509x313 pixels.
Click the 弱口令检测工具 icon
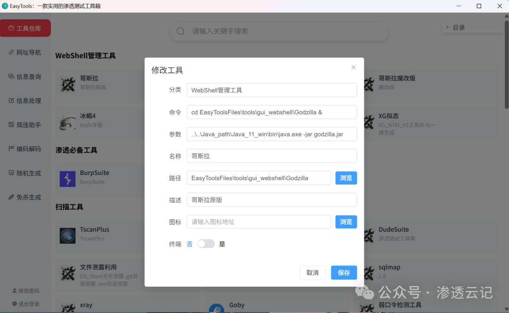(x=367, y=308)
